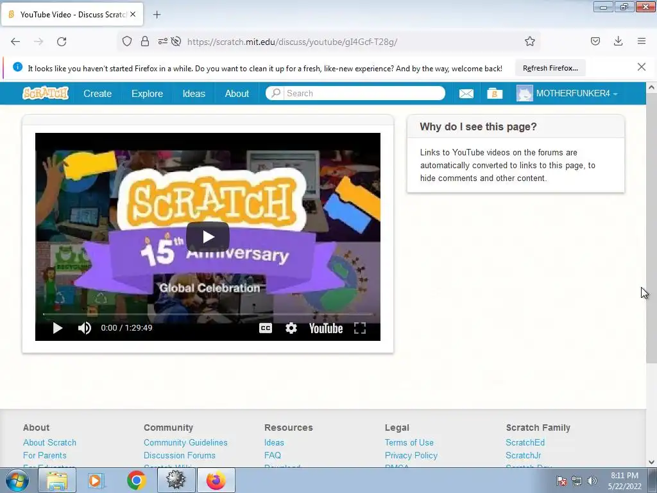The height and width of the screenshot is (493, 657).
Task: Open the For Parents footer link
Action: (44, 455)
